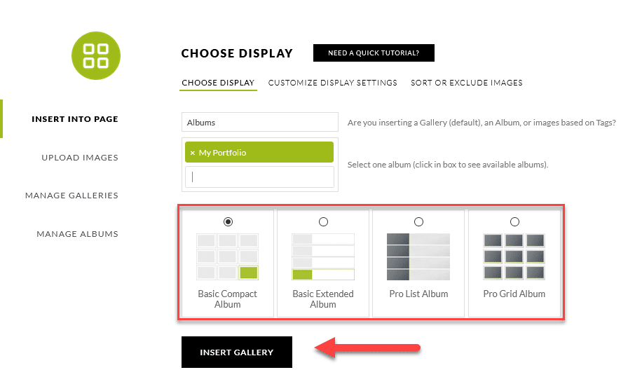Open Manage Galleries in sidebar

click(71, 196)
